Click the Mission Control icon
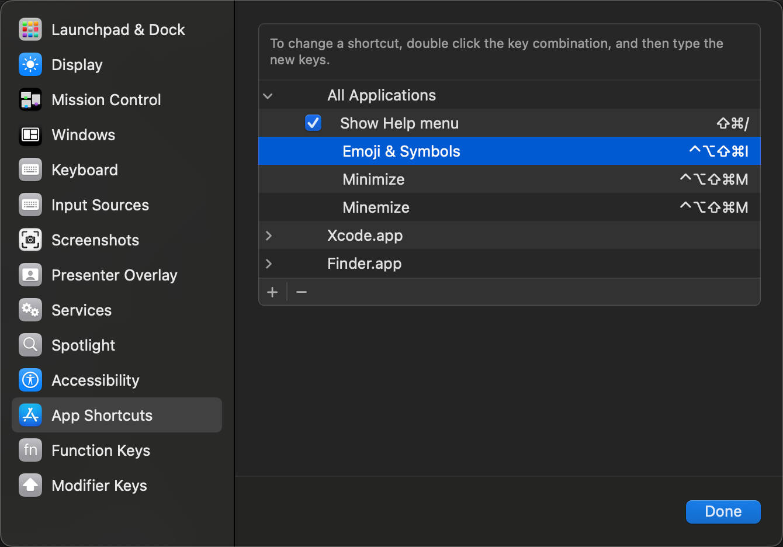Screen dimensions: 783x547 click(30, 100)
